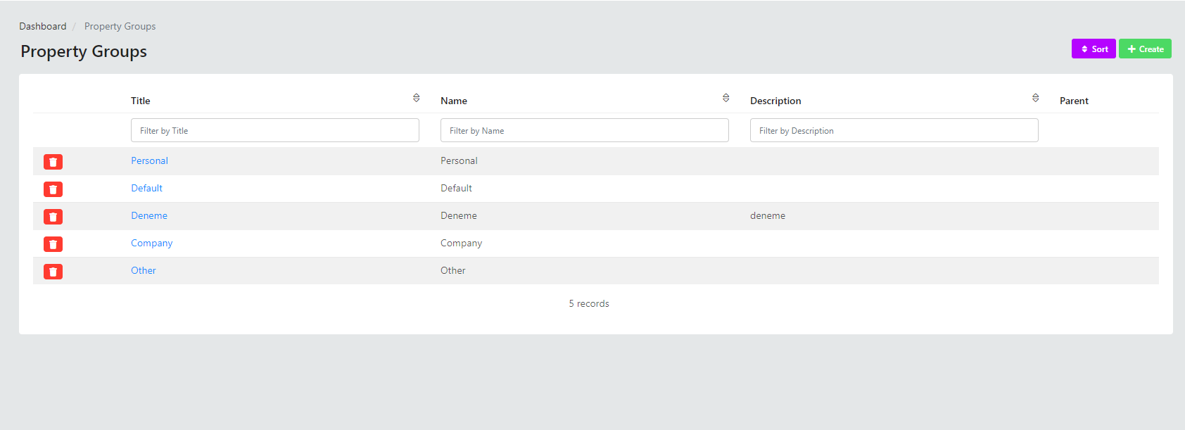Select Property Groups breadcrumb item

pos(120,26)
